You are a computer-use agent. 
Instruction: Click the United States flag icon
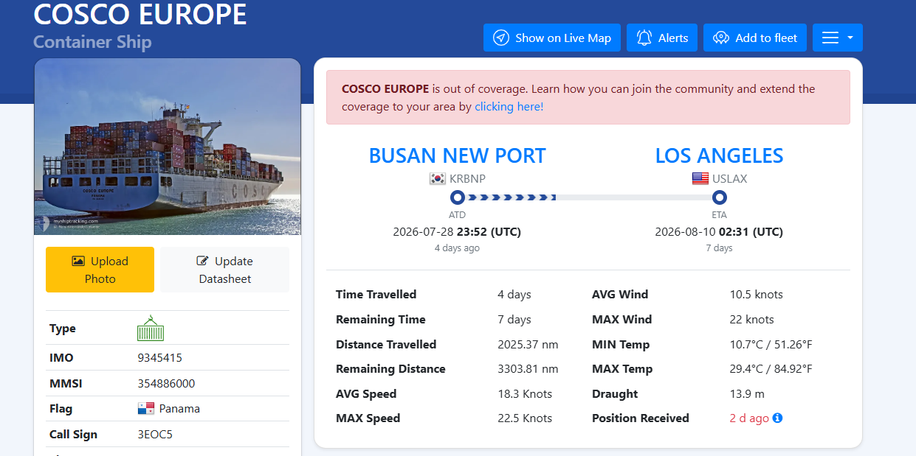700,178
